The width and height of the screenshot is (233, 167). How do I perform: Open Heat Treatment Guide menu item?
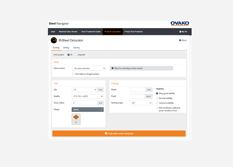pos(91,32)
